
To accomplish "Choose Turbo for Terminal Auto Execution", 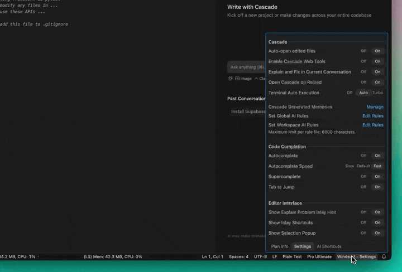I will pyautogui.click(x=377, y=93).
